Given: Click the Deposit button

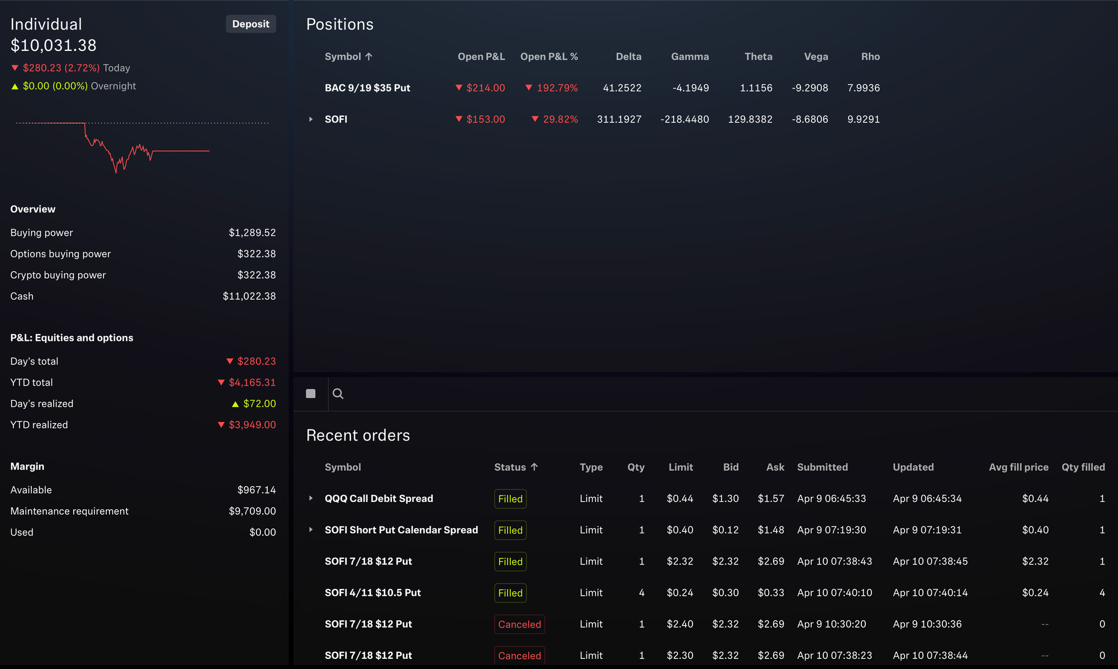Looking at the screenshot, I should [250, 24].
